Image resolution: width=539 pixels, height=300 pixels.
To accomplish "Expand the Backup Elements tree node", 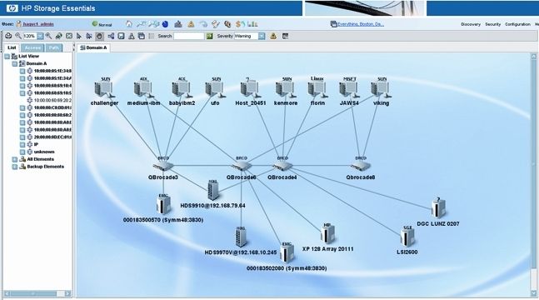I will pyautogui.click(x=15, y=167).
